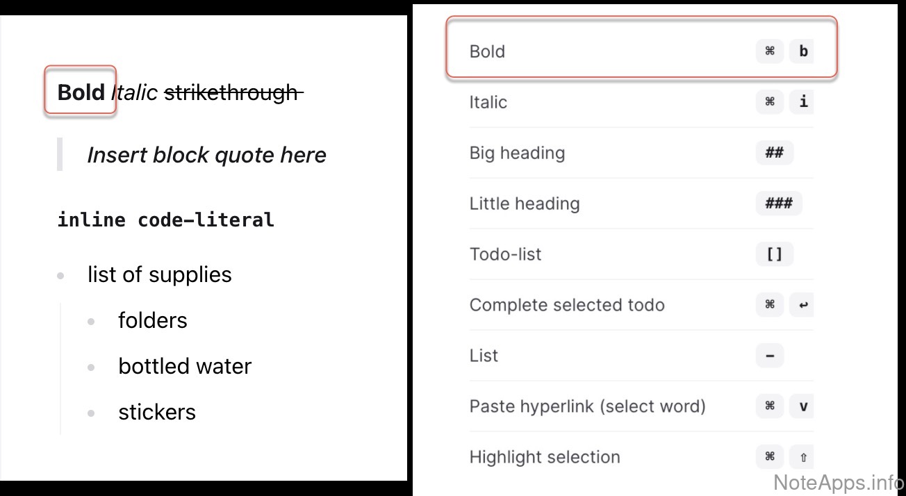The height and width of the screenshot is (496, 906).
Task: Click the "Insert block quote here" quote
Action: (206, 155)
